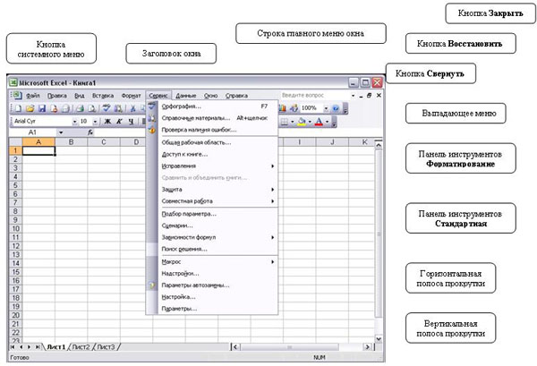Open a file with the folder icon

[30, 108]
